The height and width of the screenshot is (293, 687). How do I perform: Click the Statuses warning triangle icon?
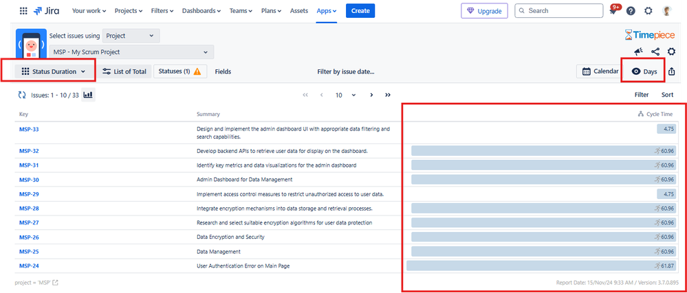[x=197, y=71]
